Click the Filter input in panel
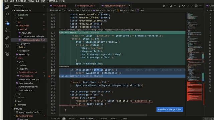 (208, 119)
